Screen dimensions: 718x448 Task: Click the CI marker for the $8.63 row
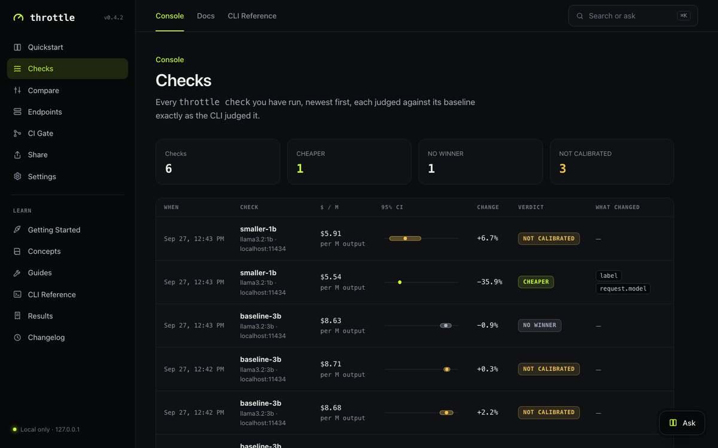(x=446, y=326)
